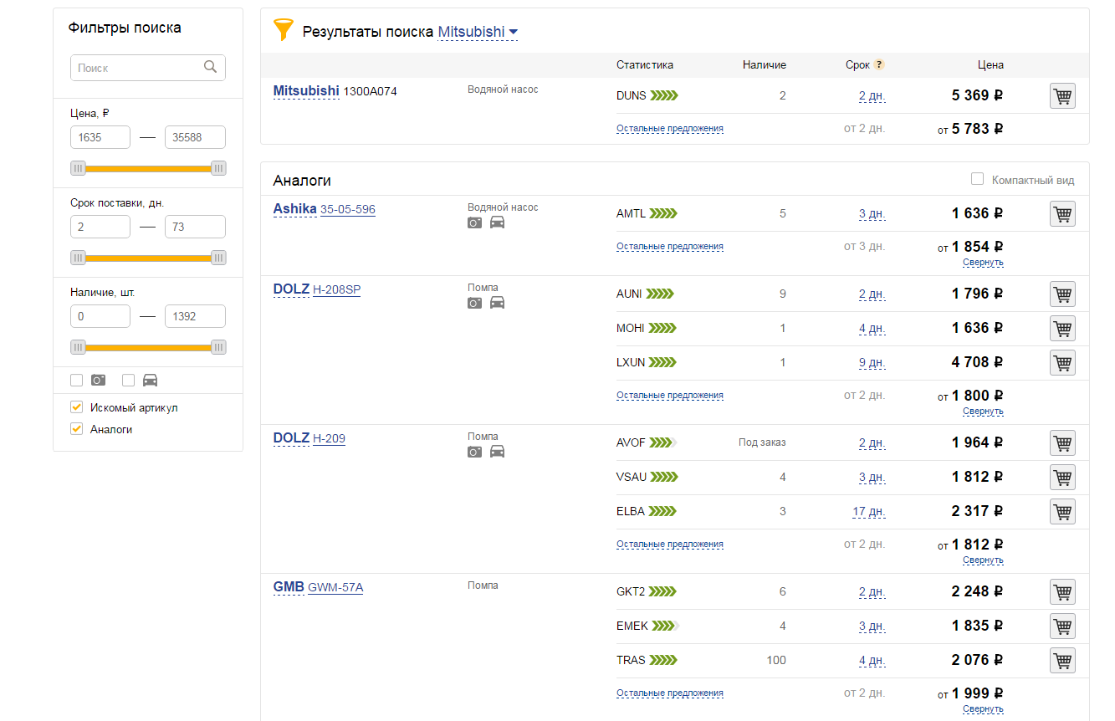Add MOHI offer to cart
The width and height of the screenshot is (1115, 721).
[x=1062, y=329]
